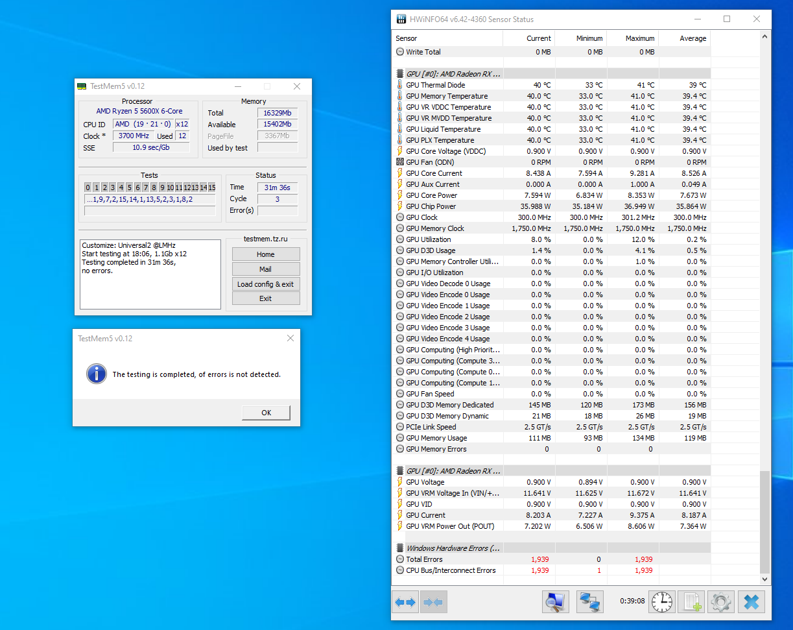Click the clock reset timer icon
Screen dimensions: 793x630
click(662, 602)
